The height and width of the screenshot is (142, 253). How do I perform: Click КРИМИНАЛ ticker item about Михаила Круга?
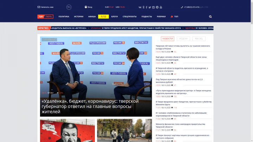click(136, 28)
